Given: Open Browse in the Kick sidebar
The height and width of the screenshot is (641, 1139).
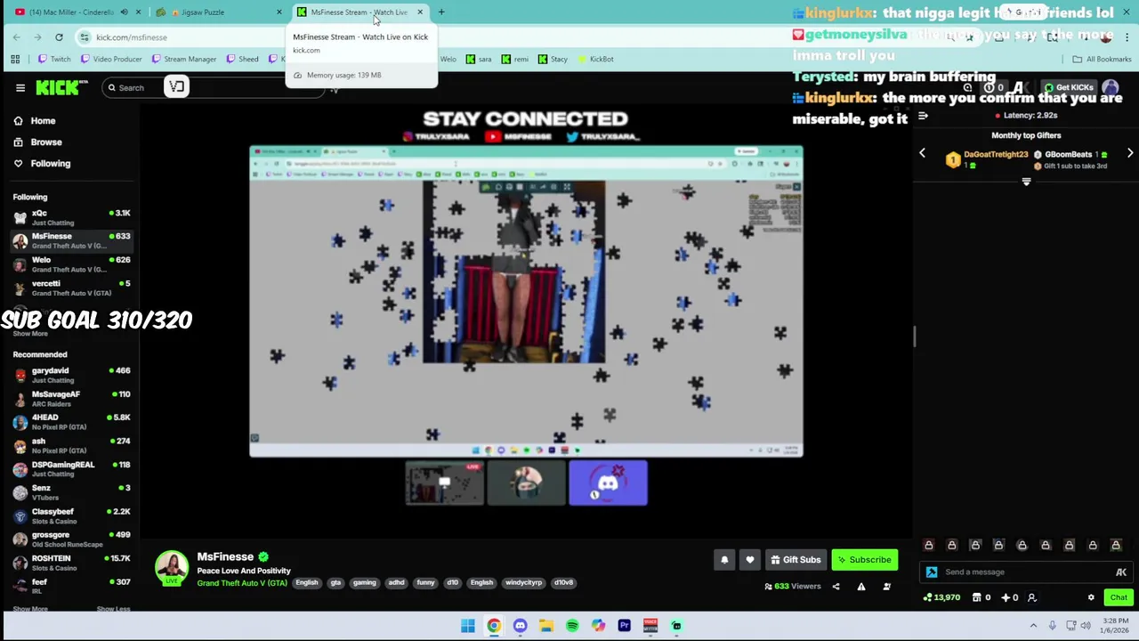Looking at the screenshot, I should 37,142.
